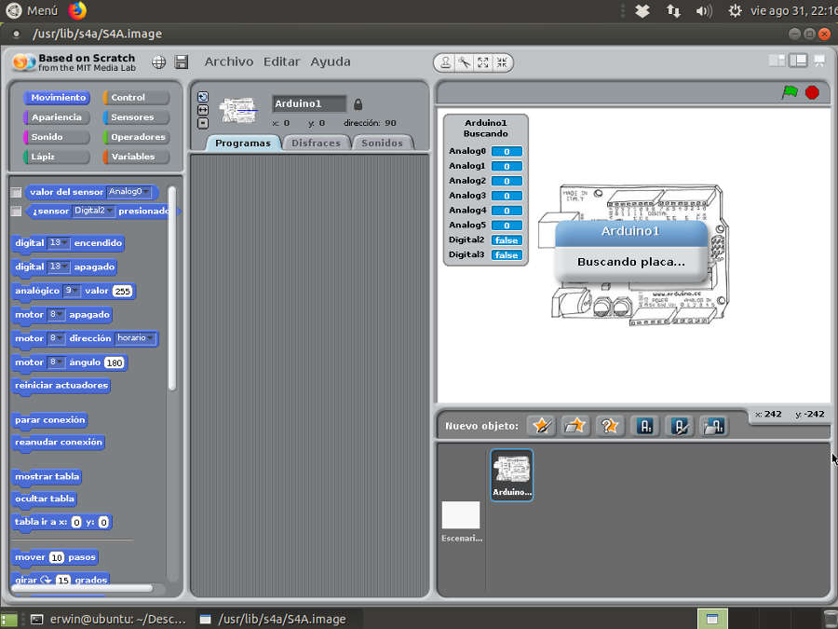Select the scissors delete tool
This screenshot has width=838, height=629.
[464, 62]
